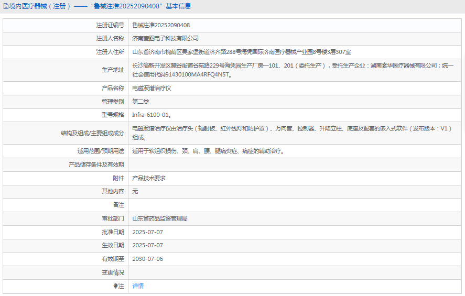Image resolution: width=465 pixels, height=296 pixels.
Task: Click the 产品储存条件及有效期 label
Action: pos(96,165)
